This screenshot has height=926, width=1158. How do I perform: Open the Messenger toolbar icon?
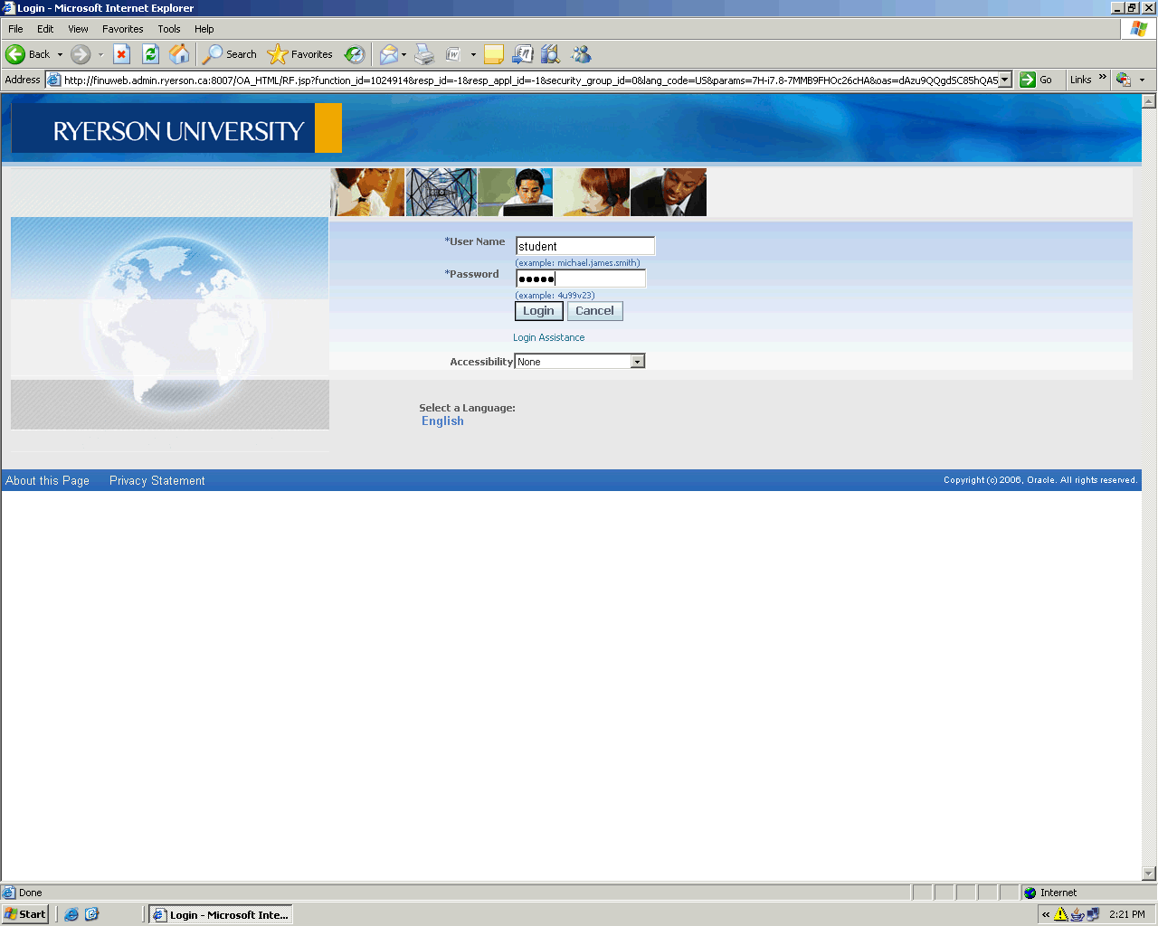[581, 54]
